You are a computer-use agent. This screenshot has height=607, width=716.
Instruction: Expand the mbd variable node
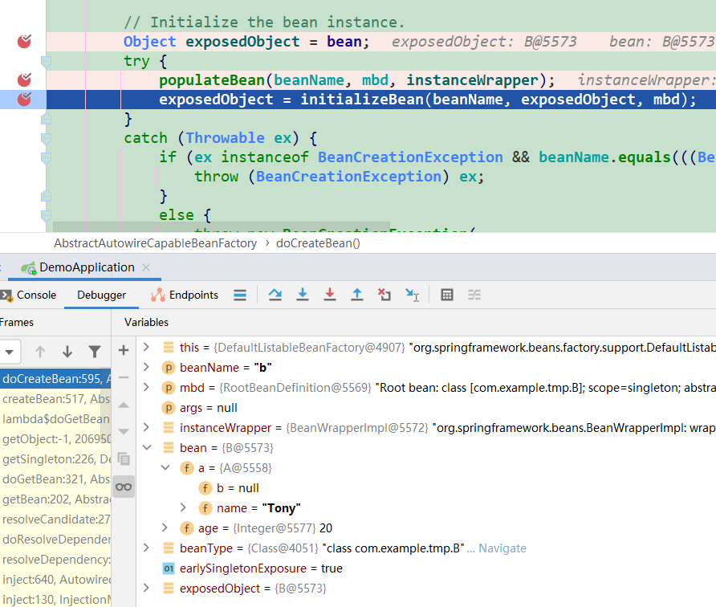146,387
